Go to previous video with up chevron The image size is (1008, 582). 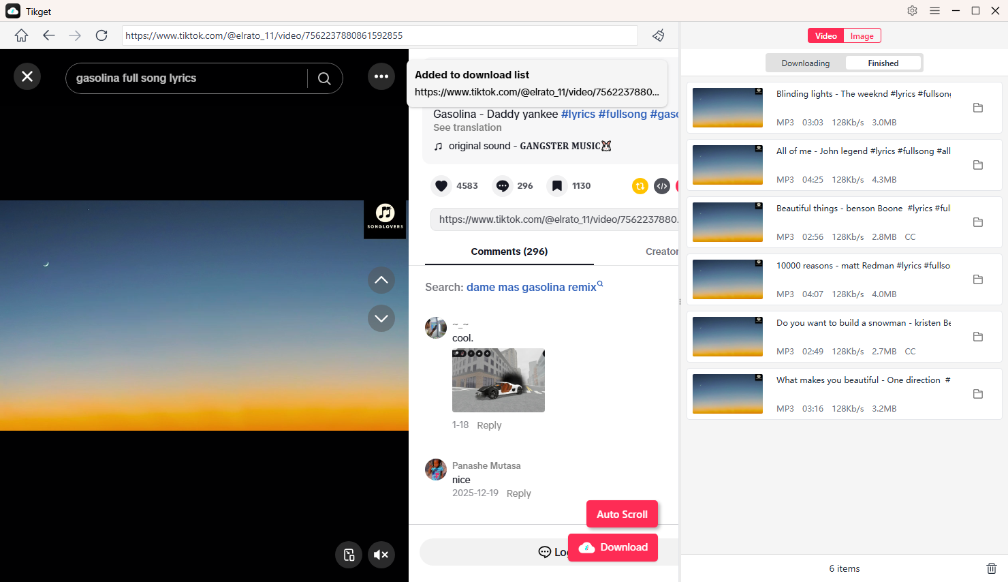tap(381, 280)
